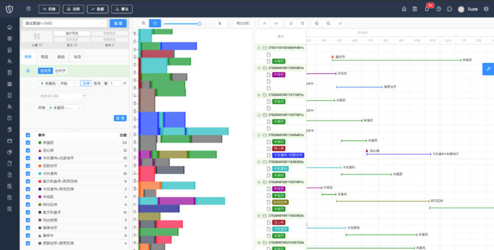Click the 右对齐 alignment button
The width and height of the screenshot is (494, 250).
point(61,71)
